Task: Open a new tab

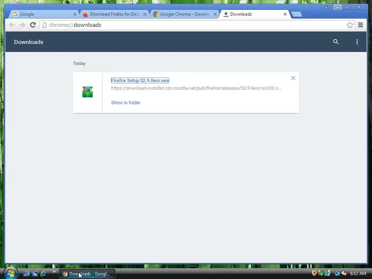Action: tap(296, 14)
